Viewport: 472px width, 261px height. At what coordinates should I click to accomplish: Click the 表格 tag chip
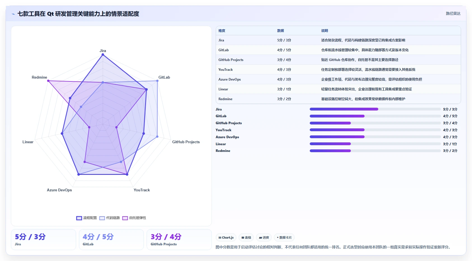pos(246,238)
